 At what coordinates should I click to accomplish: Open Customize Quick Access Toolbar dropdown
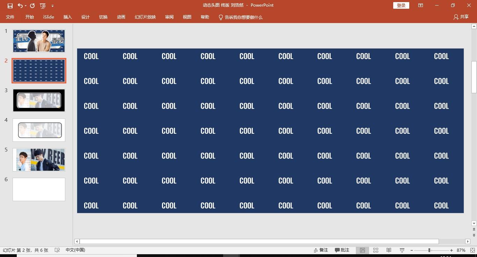(52, 6)
